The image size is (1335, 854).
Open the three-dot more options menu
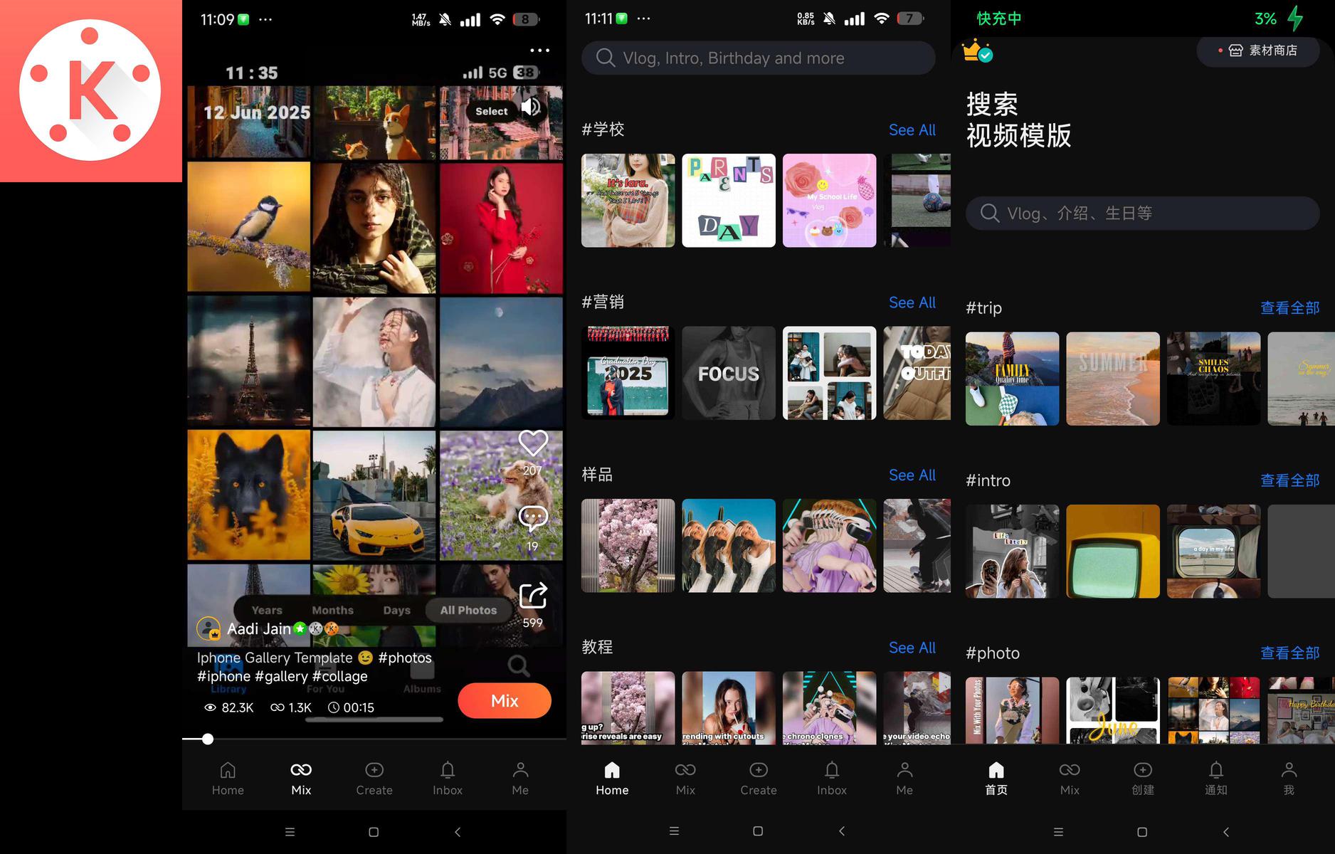539,51
